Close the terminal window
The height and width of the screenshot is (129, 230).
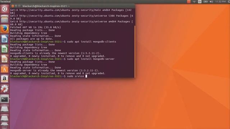click(13, 6)
